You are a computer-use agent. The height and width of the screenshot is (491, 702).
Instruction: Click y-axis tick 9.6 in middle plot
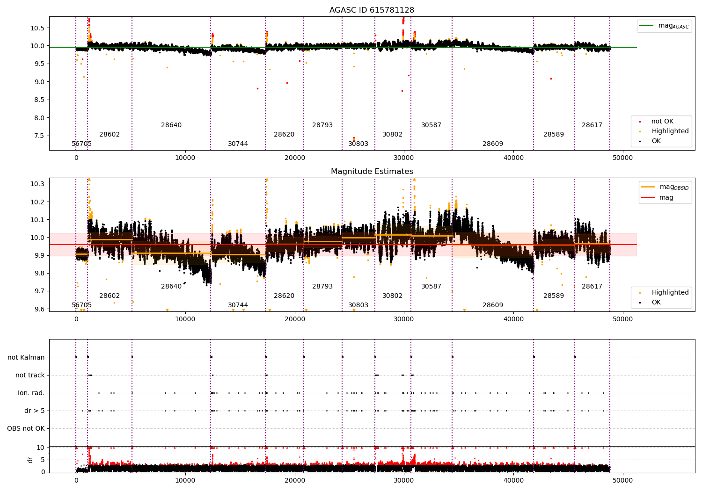click(39, 309)
